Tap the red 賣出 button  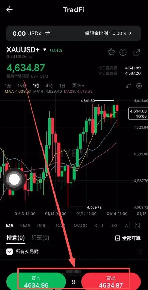click(x=111, y=281)
